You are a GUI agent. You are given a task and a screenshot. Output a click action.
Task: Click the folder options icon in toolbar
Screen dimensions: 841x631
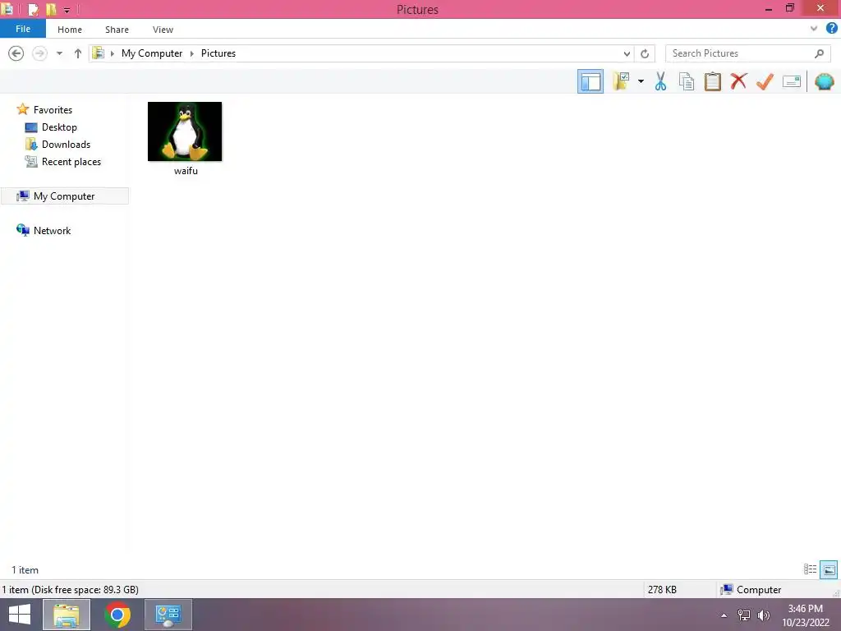point(621,81)
